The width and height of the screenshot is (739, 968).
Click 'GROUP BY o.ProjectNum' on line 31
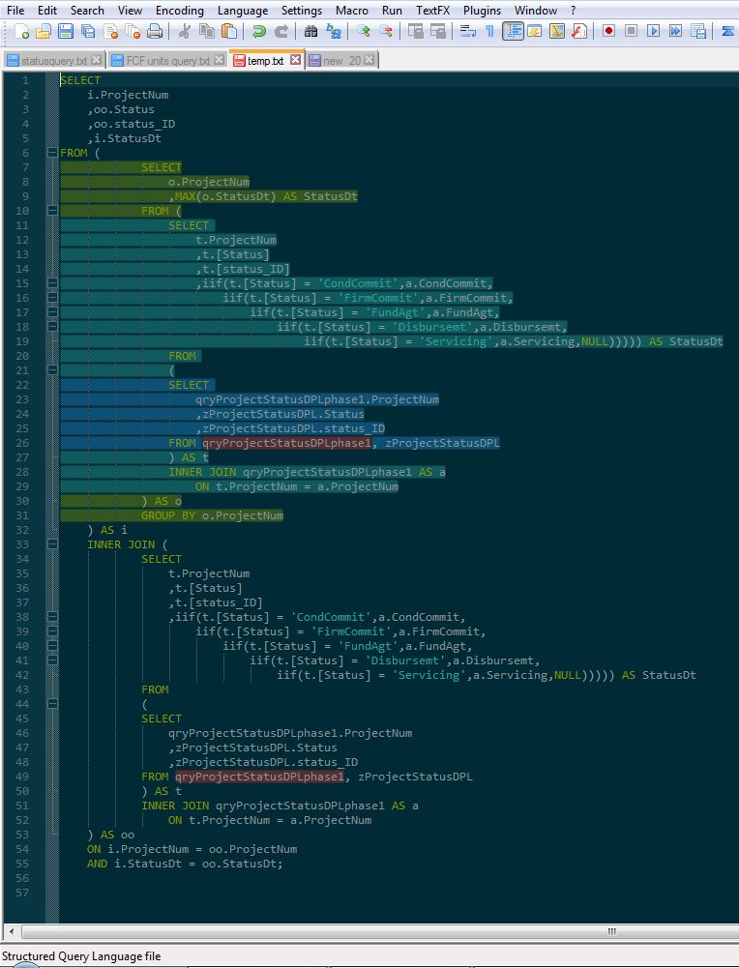tap(212, 515)
